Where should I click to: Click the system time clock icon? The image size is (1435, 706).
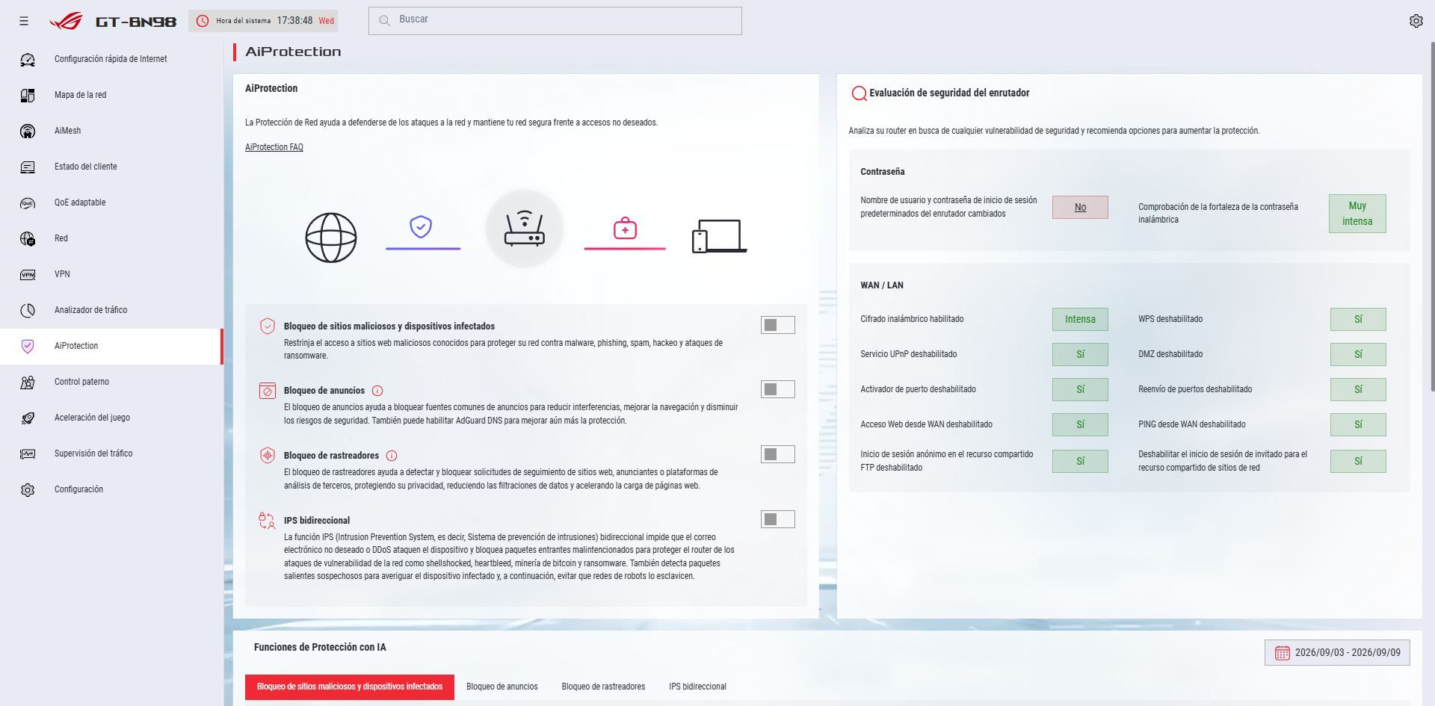coord(203,21)
